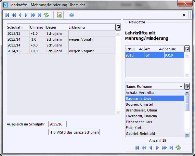Viewport: 195px width, 156px height.
Task: Click scroll-up arrow of name list
Action: click(187, 93)
